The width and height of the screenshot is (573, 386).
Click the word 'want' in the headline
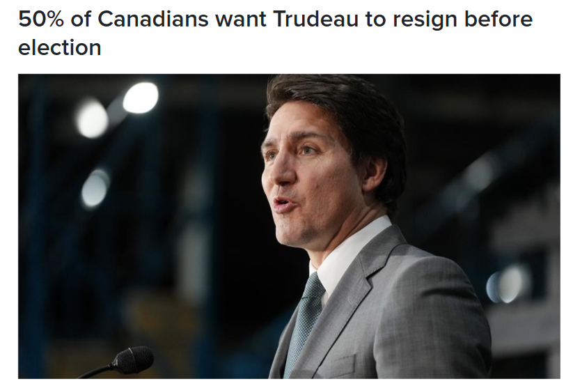[241, 20]
